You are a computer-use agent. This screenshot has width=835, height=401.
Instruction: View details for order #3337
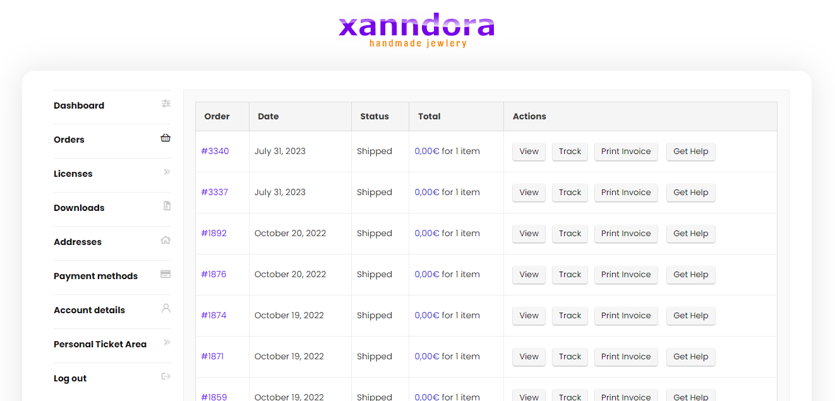point(529,193)
